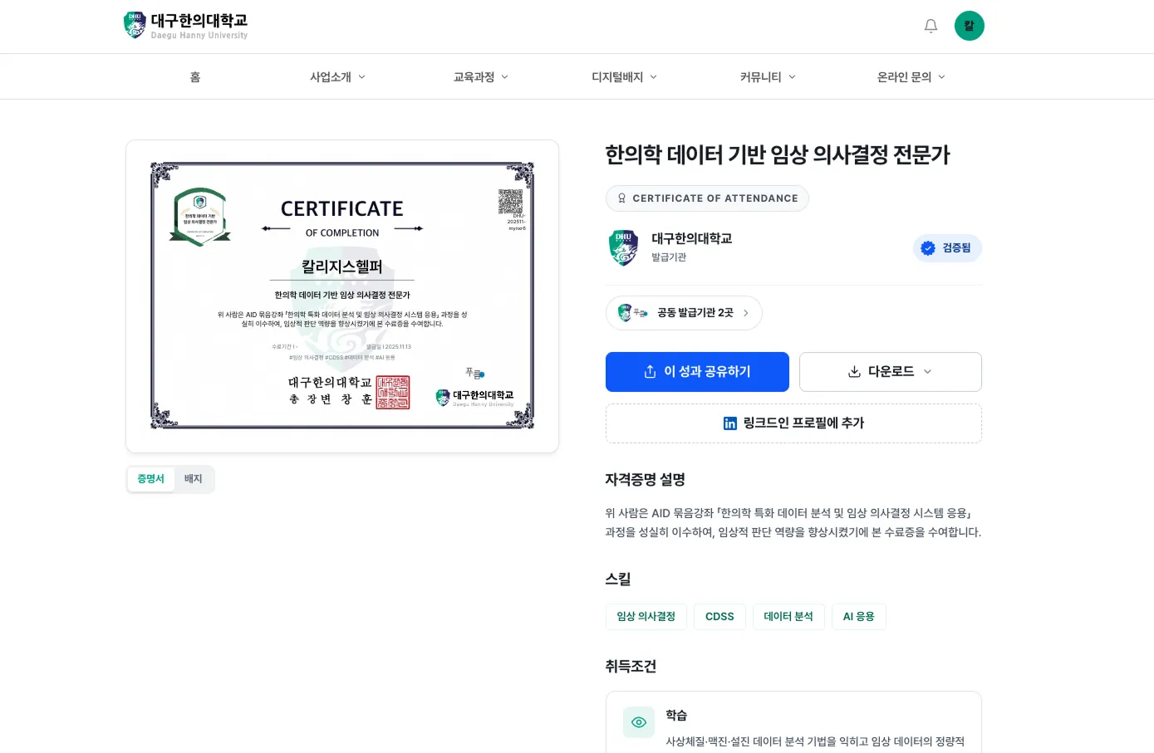Click the blue verified checkmark icon
The height and width of the screenshot is (753, 1154).
(928, 248)
